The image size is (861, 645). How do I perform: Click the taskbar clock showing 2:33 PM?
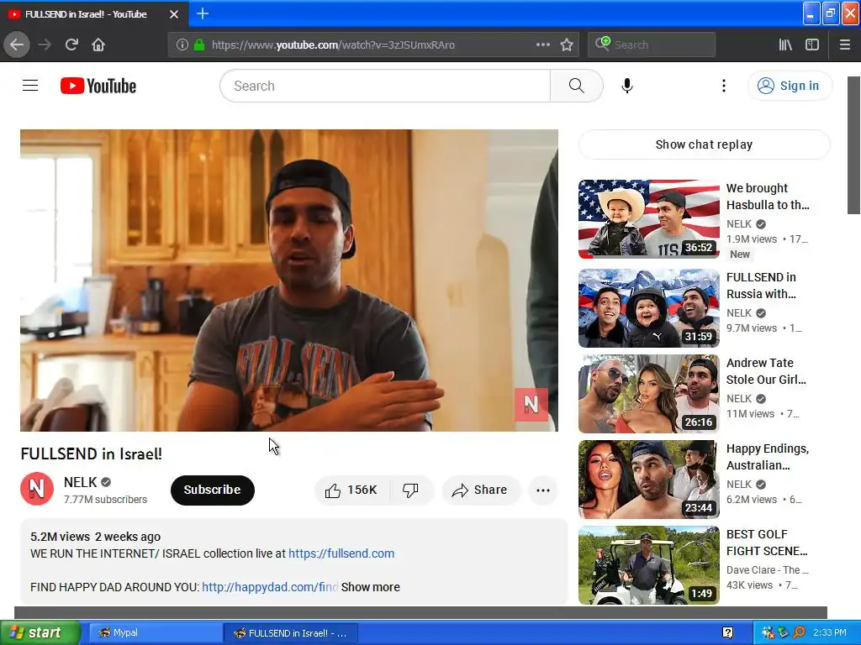(x=830, y=632)
